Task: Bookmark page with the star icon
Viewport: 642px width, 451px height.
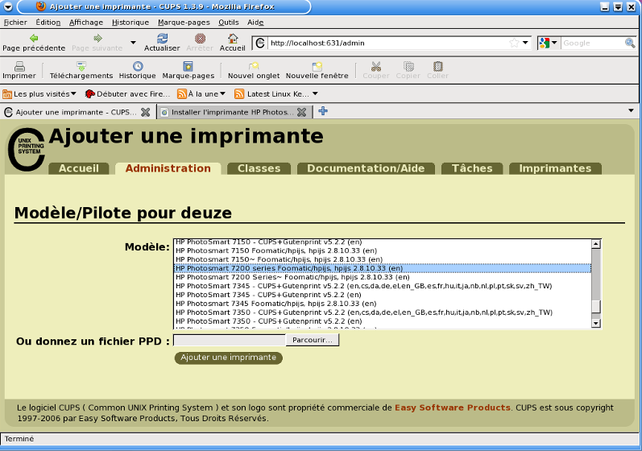Action: click(x=514, y=43)
